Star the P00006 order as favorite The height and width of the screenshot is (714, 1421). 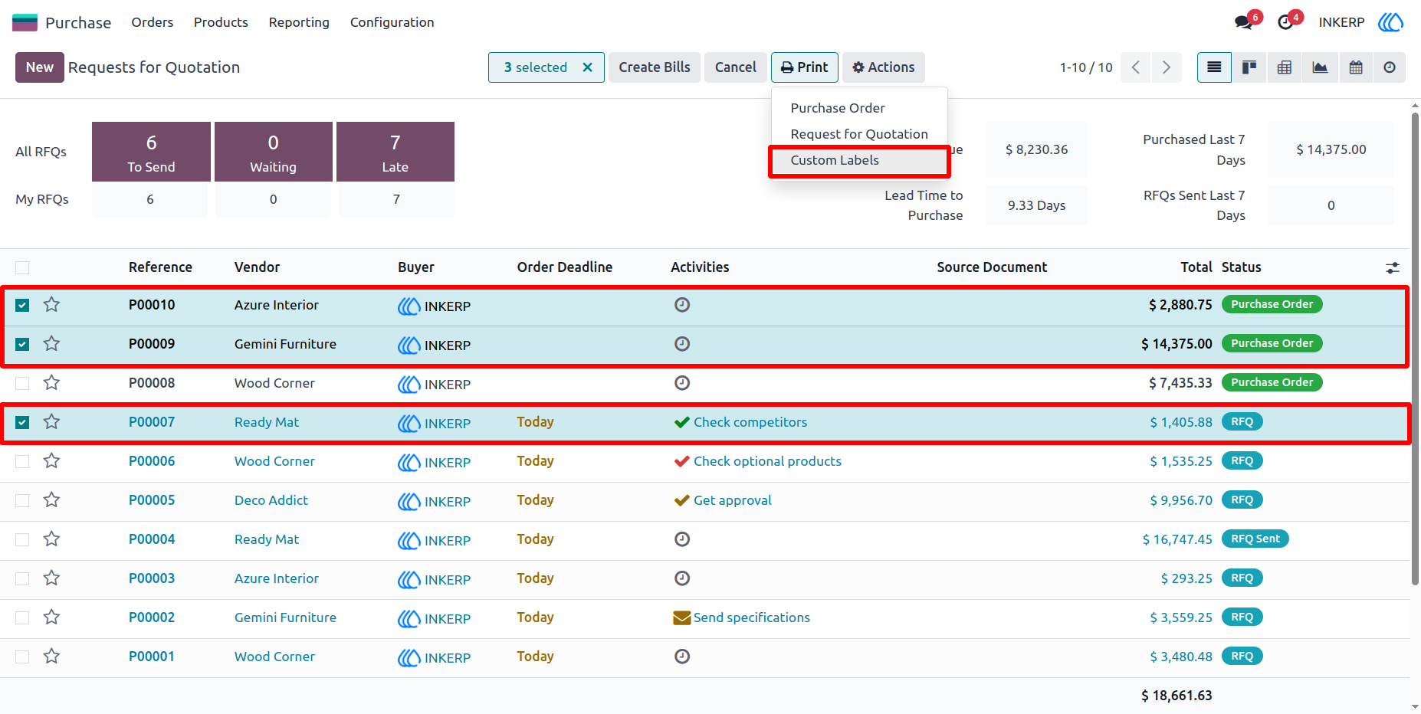(x=51, y=461)
